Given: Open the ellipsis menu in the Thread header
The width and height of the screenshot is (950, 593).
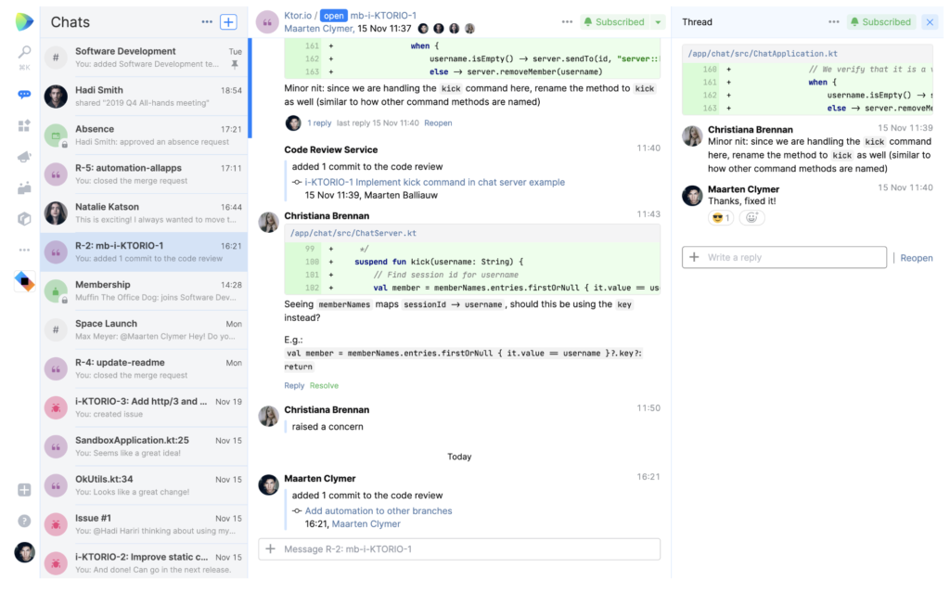Looking at the screenshot, I should 834,20.
